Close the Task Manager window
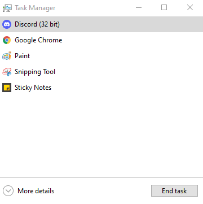Image resolution: width=203 pixels, height=204 pixels. point(190,8)
